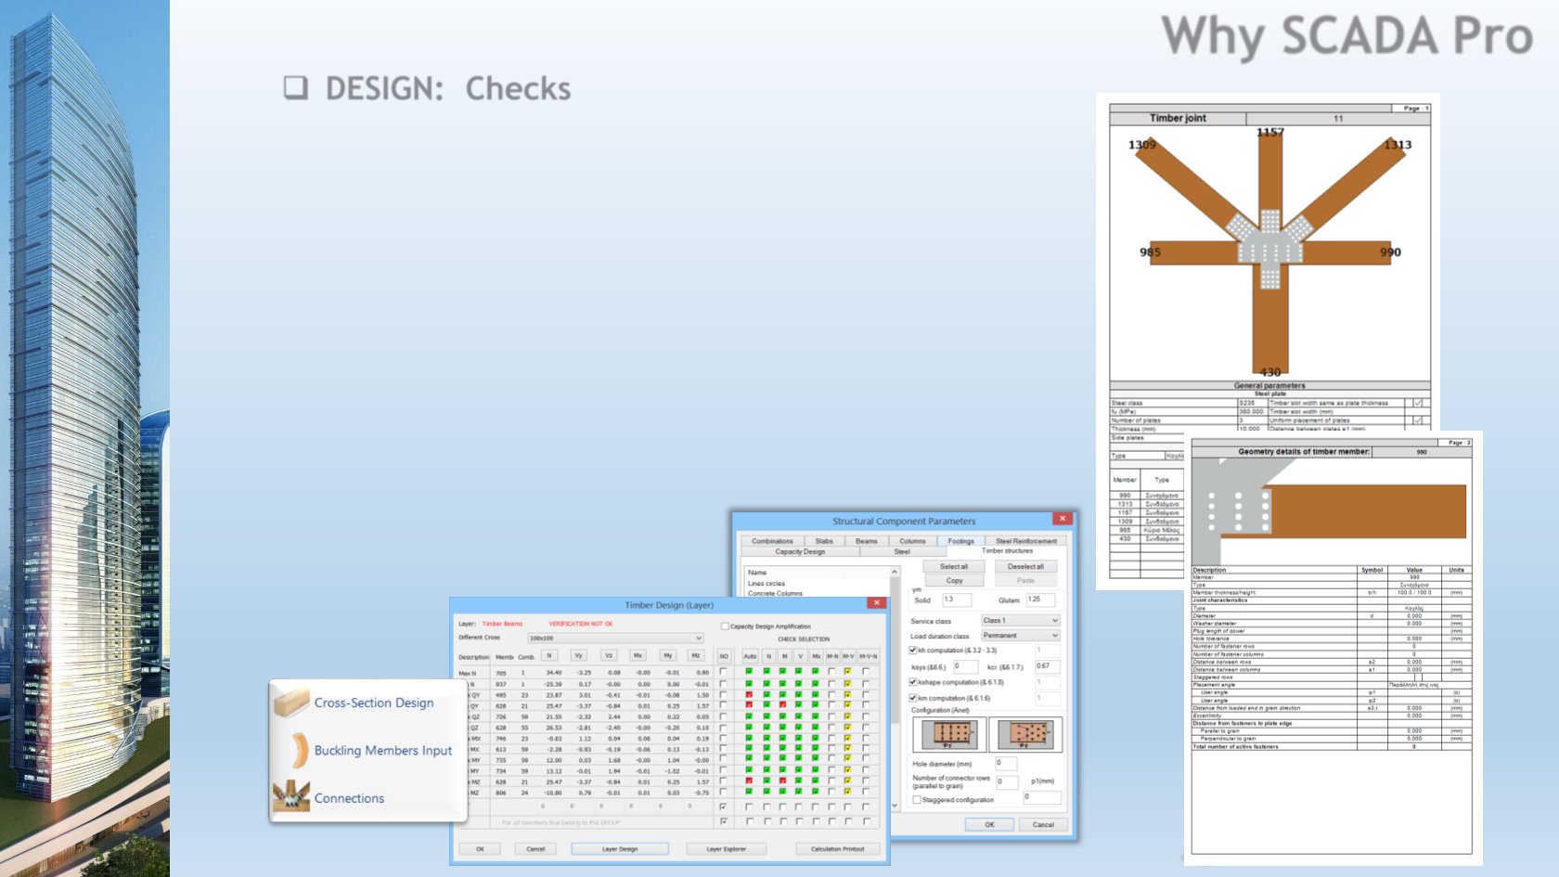Click the M-V-N check selection header

click(868, 656)
